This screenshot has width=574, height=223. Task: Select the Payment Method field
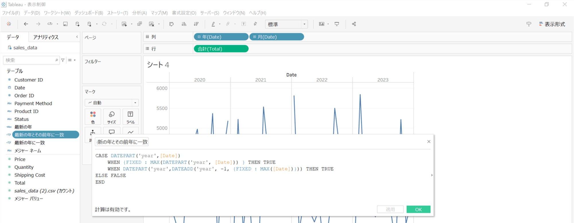[x=33, y=103]
